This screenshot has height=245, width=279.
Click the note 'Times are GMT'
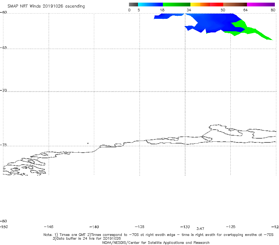[73, 235]
